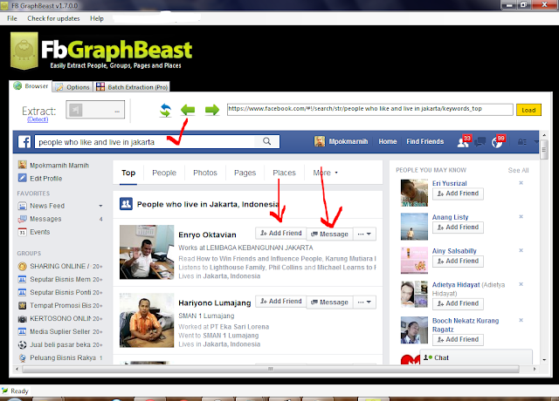Viewport: 559px width, 401px height.
Task: Expand the News Feed dropdown arrow
Action: click(100, 206)
